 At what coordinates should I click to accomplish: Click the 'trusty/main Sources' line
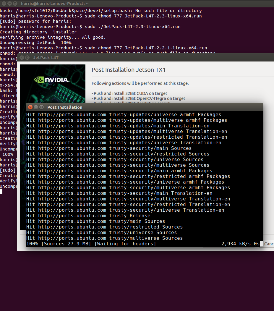click(x=95, y=221)
